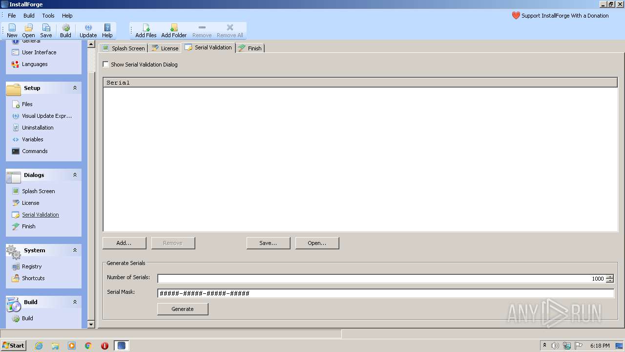This screenshot has width=625, height=352.
Task: Click sidebar scrollbar up arrow
Action: (x=91, y=44)
